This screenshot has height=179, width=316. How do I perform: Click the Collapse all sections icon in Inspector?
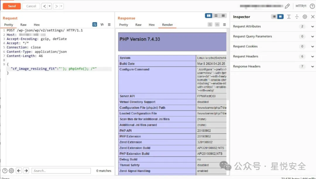click(x=297, y=17)
